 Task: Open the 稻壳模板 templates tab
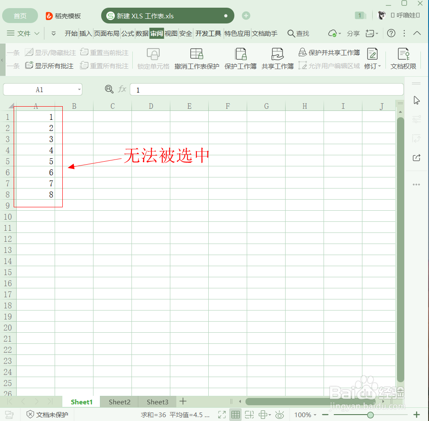63,16
